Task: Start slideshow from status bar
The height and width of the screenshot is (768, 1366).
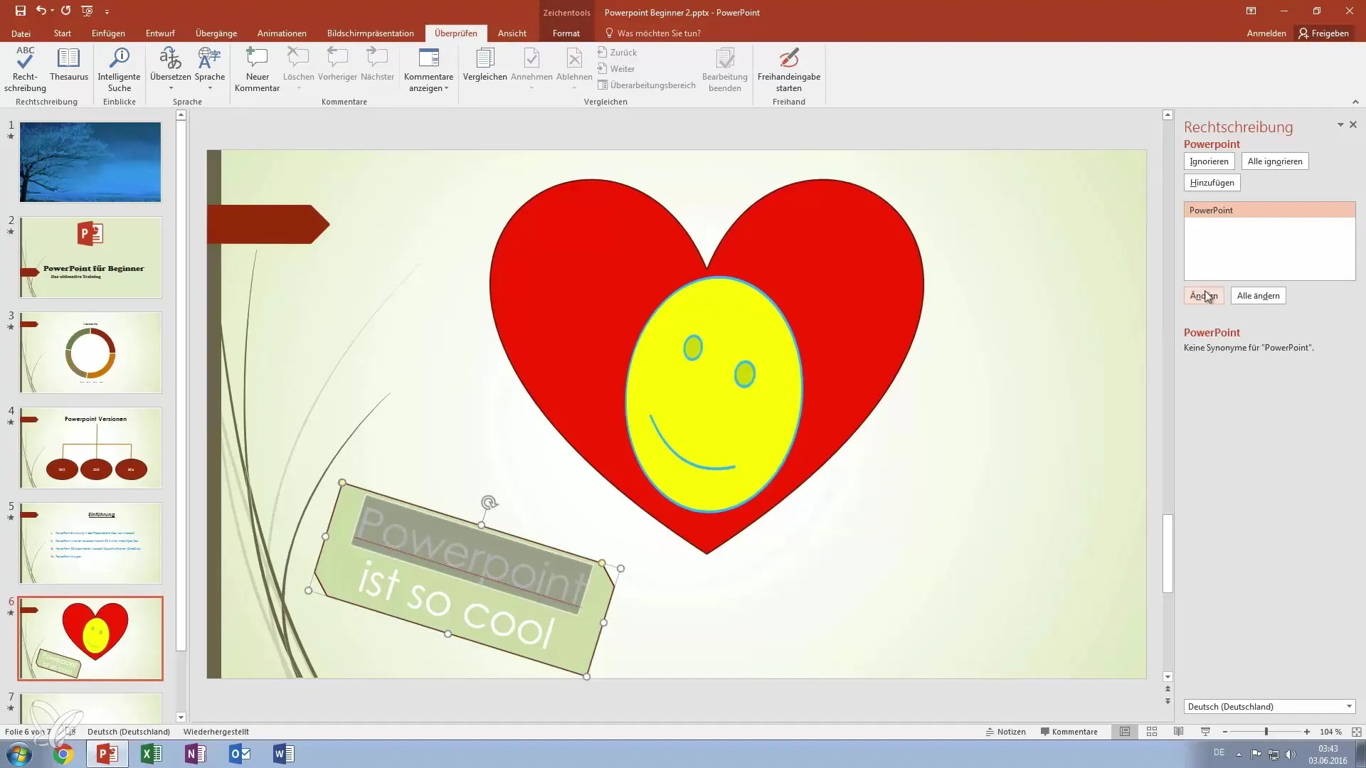Action: coord(1205,731)
